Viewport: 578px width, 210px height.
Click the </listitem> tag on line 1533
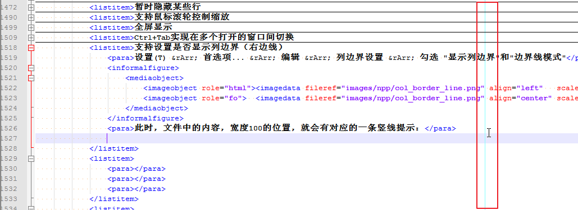pos(114,199)
